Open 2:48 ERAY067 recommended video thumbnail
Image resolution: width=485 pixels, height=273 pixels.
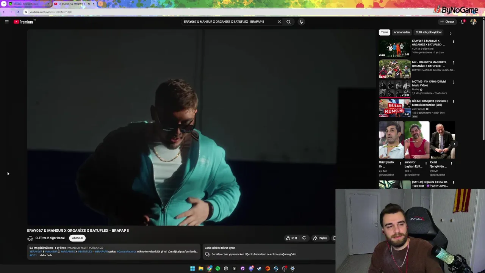pos(394,48)
